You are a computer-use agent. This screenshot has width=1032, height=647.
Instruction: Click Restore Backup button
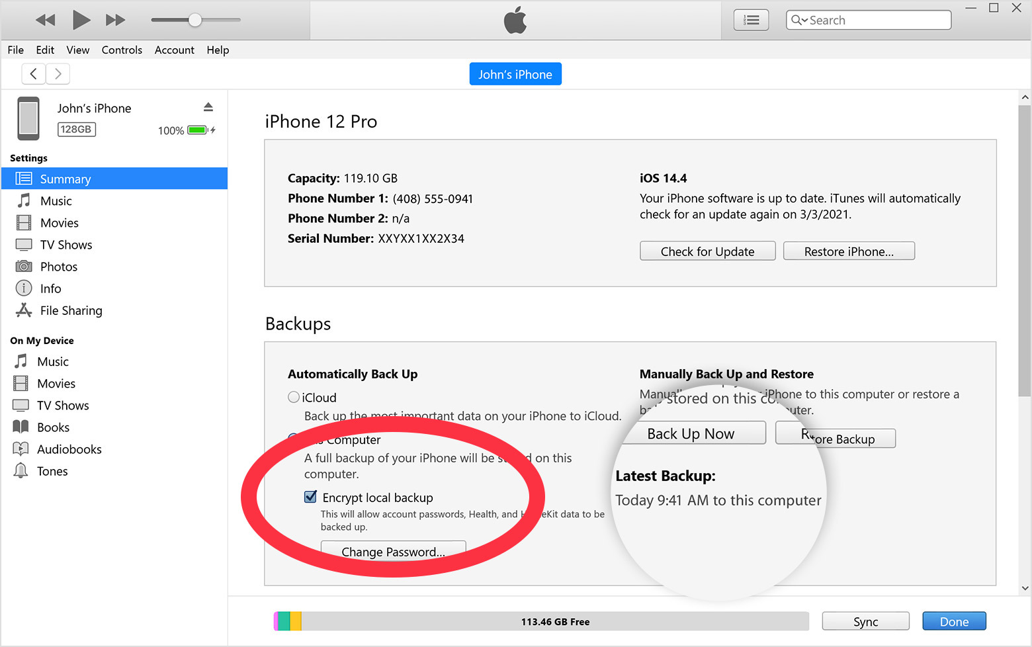[836, 438]
